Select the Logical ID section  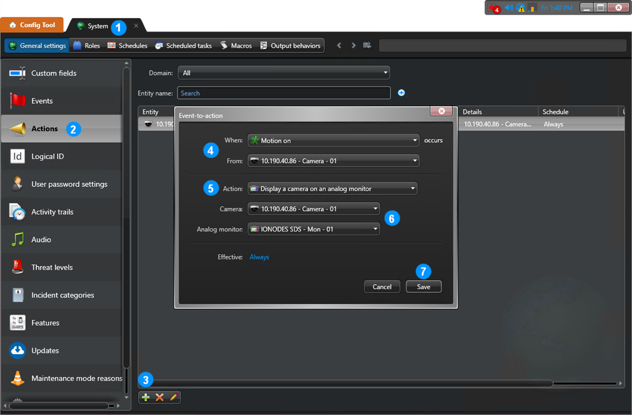[x=51, y=156]
